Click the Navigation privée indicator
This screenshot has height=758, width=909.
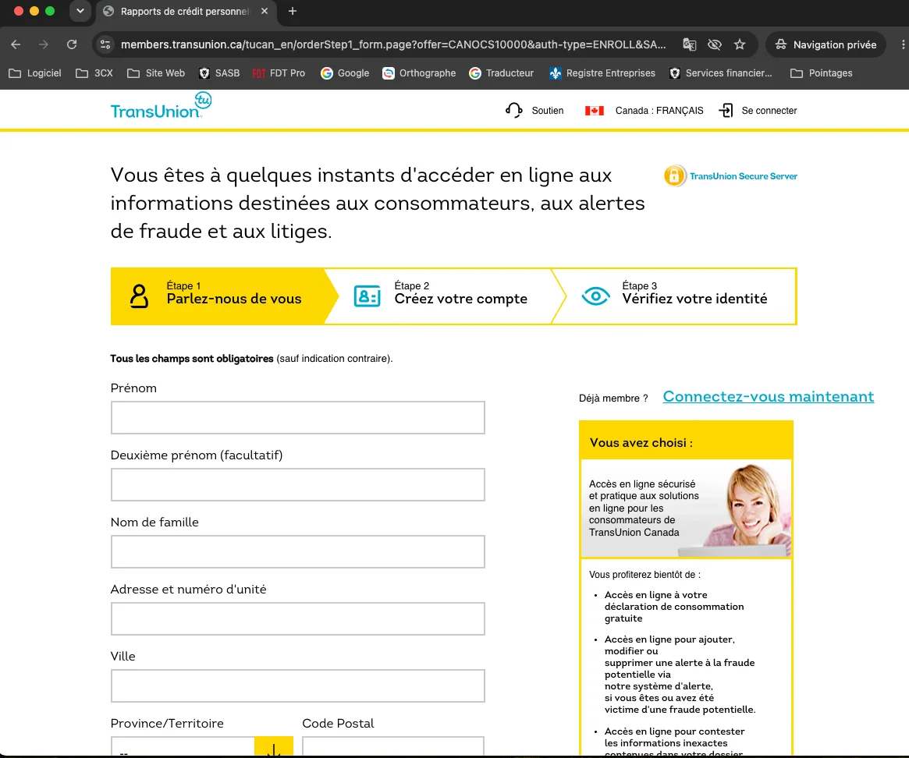click(826, 44)
